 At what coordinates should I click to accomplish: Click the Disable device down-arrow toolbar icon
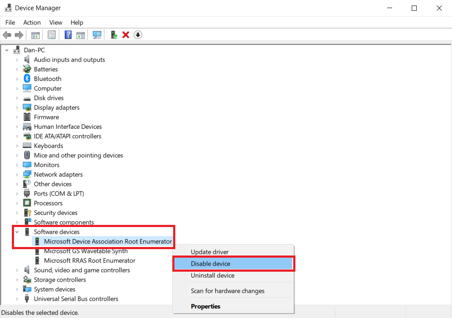point(138,35)
